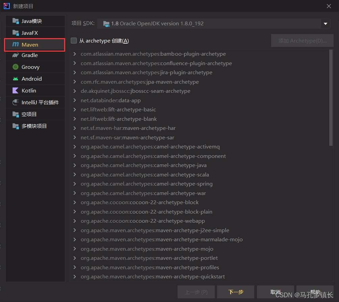
Task: Select maven-archetype-portlet row
Action: click(199, 258)
